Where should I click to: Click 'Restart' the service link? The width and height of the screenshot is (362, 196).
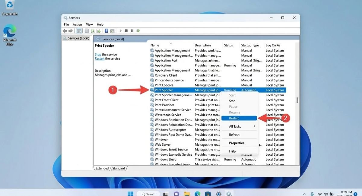point(100,58)
